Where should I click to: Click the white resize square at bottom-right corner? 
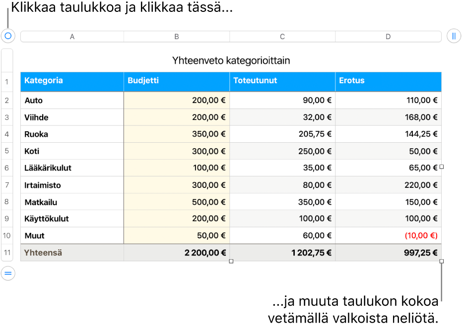[441, 261]
